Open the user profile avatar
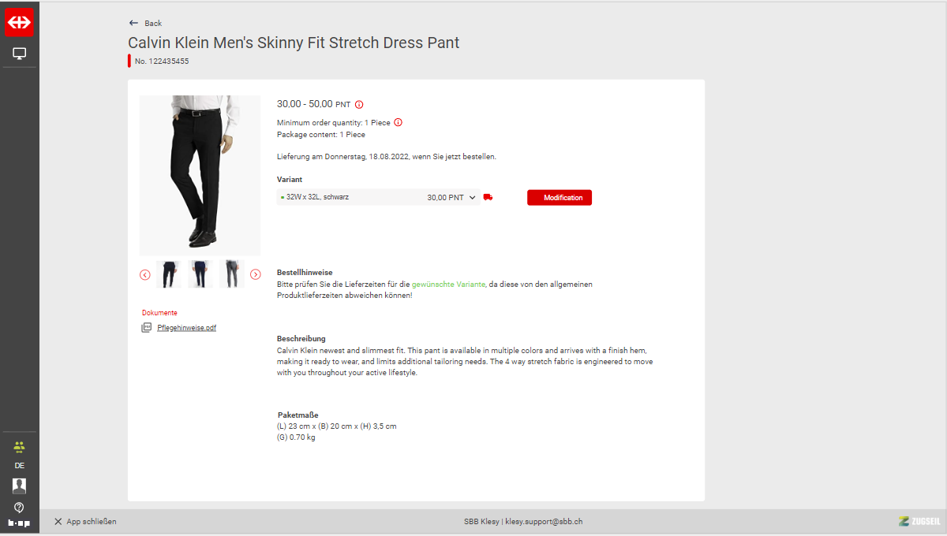 [19, 486]
